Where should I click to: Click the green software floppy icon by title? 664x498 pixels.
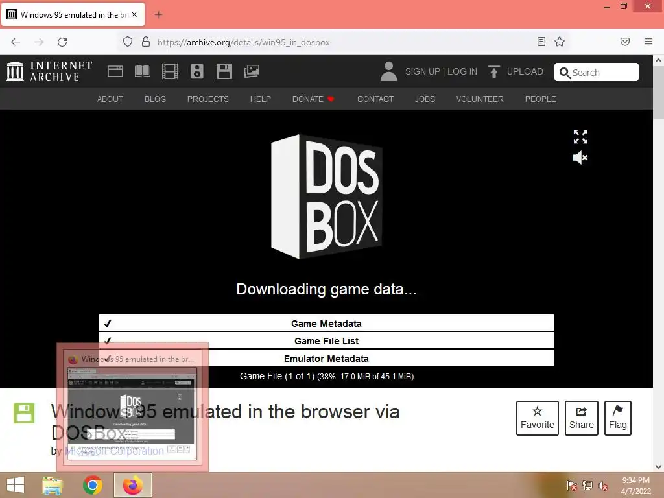24,413
